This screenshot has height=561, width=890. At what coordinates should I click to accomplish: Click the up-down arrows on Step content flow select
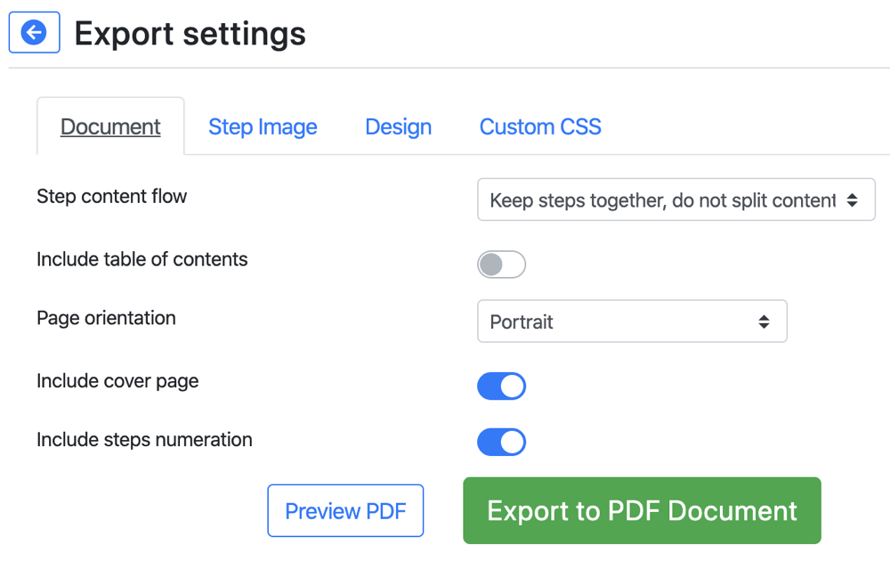coord(852,200)
